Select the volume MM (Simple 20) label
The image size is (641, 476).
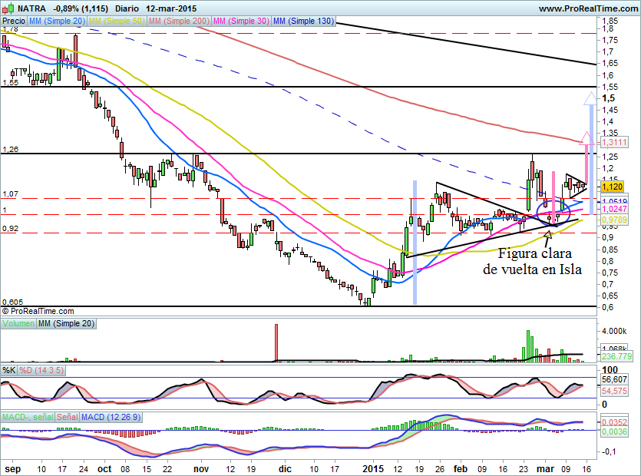click(x=66, y=323)
